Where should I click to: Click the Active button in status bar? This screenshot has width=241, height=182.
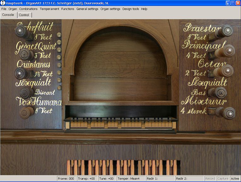pos(235,179)
